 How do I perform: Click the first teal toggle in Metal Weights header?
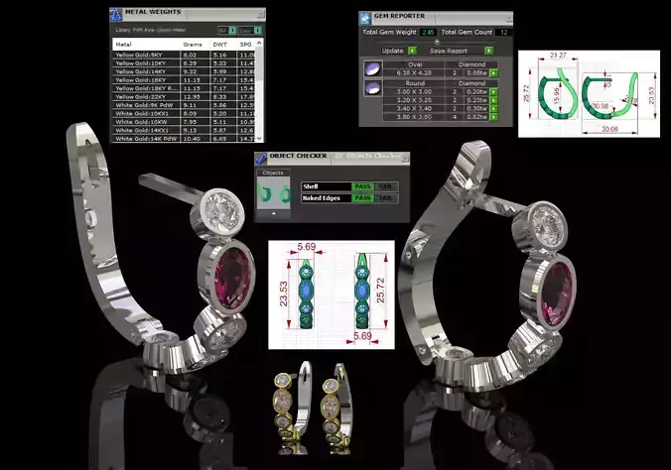[232, 31]
